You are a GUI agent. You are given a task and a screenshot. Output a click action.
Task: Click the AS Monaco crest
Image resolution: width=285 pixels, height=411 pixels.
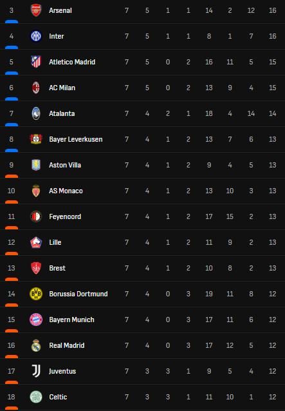(x=36, y=191)
